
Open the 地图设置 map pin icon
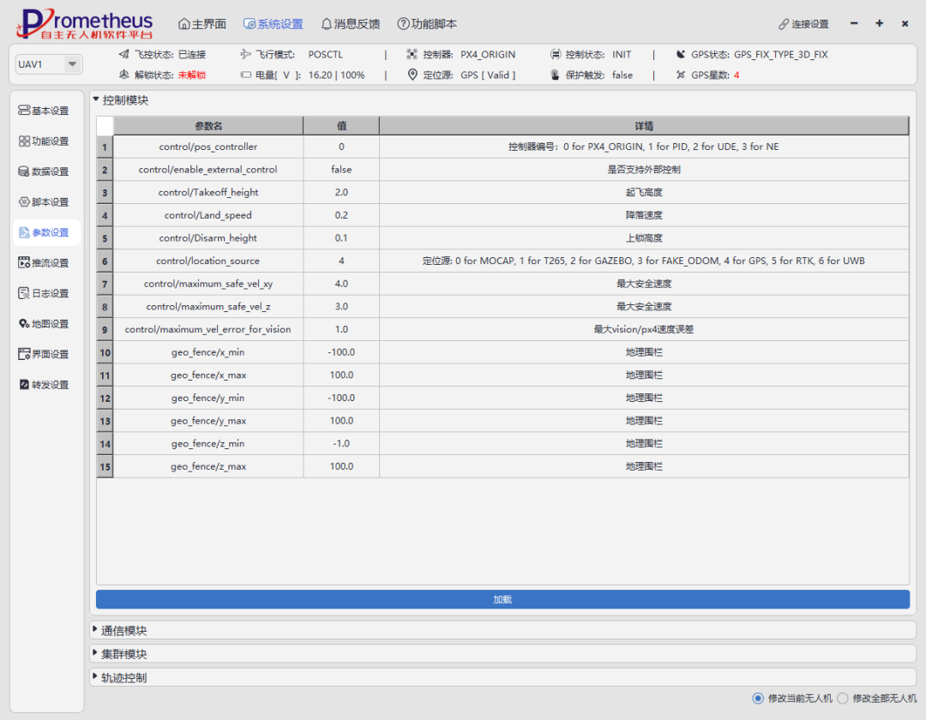pyautogui.click(x=24, y=324)
